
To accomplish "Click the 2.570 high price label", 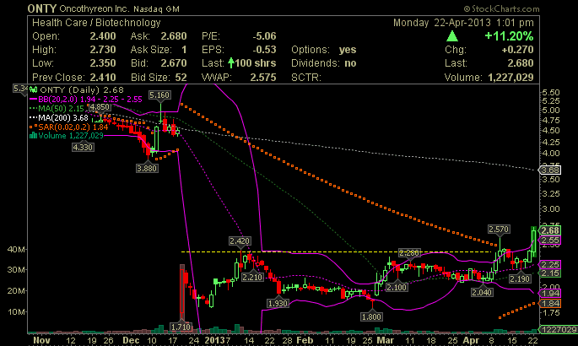I will 499,230.
